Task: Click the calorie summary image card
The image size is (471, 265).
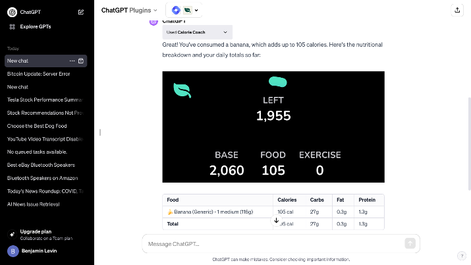Action: tap(273, 127)
